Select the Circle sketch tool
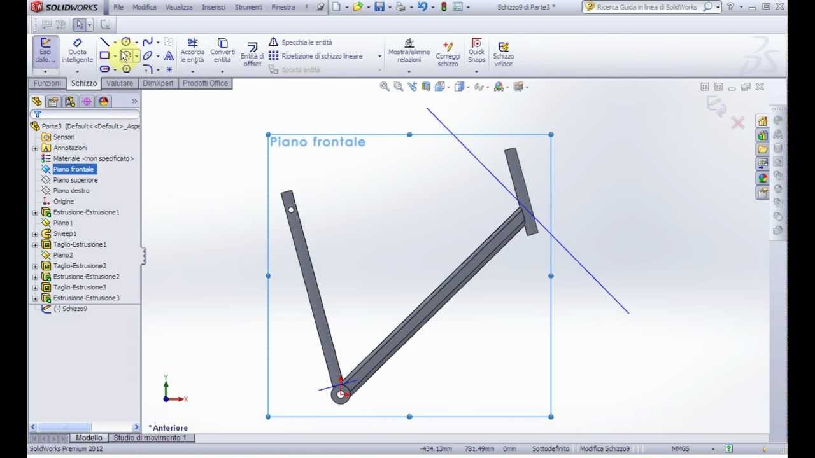This screenshot has height=458, width=815. click(126, 42)
